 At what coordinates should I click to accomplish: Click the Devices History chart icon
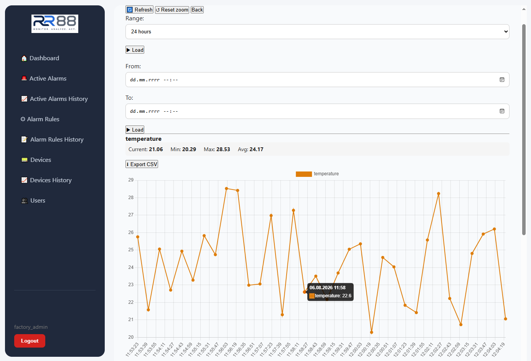(x=24, y=180)
